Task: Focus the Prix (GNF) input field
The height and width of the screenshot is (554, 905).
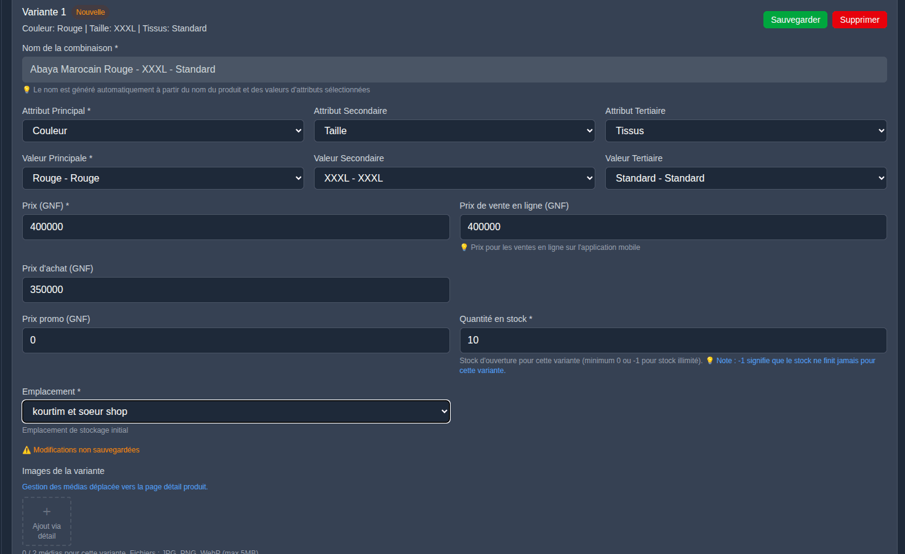Action: 236,227
